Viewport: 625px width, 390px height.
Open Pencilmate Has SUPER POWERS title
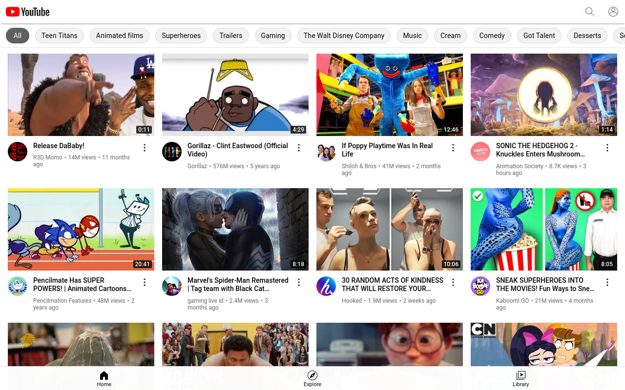coord(82,284)
